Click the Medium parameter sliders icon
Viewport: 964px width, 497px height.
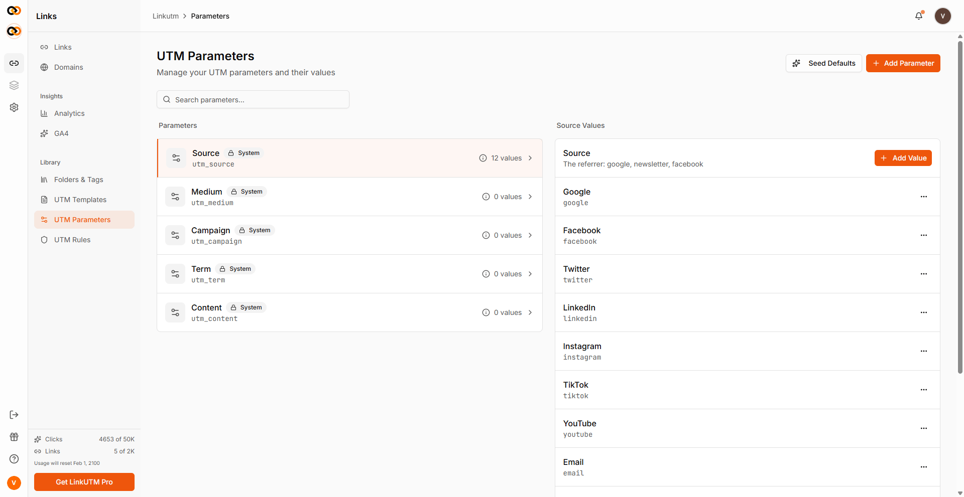click(x=175, y=197)
